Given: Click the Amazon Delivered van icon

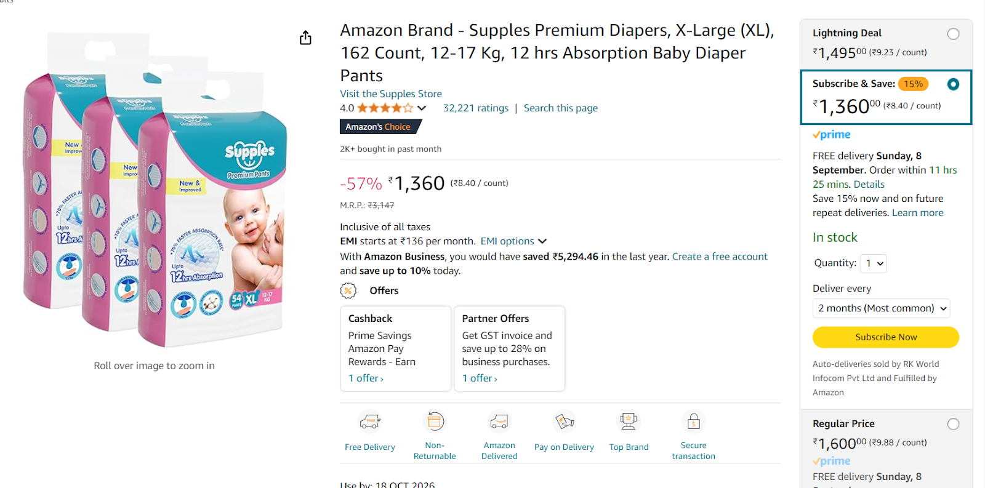Looking at the screenshot, I should tap(499, 422).
